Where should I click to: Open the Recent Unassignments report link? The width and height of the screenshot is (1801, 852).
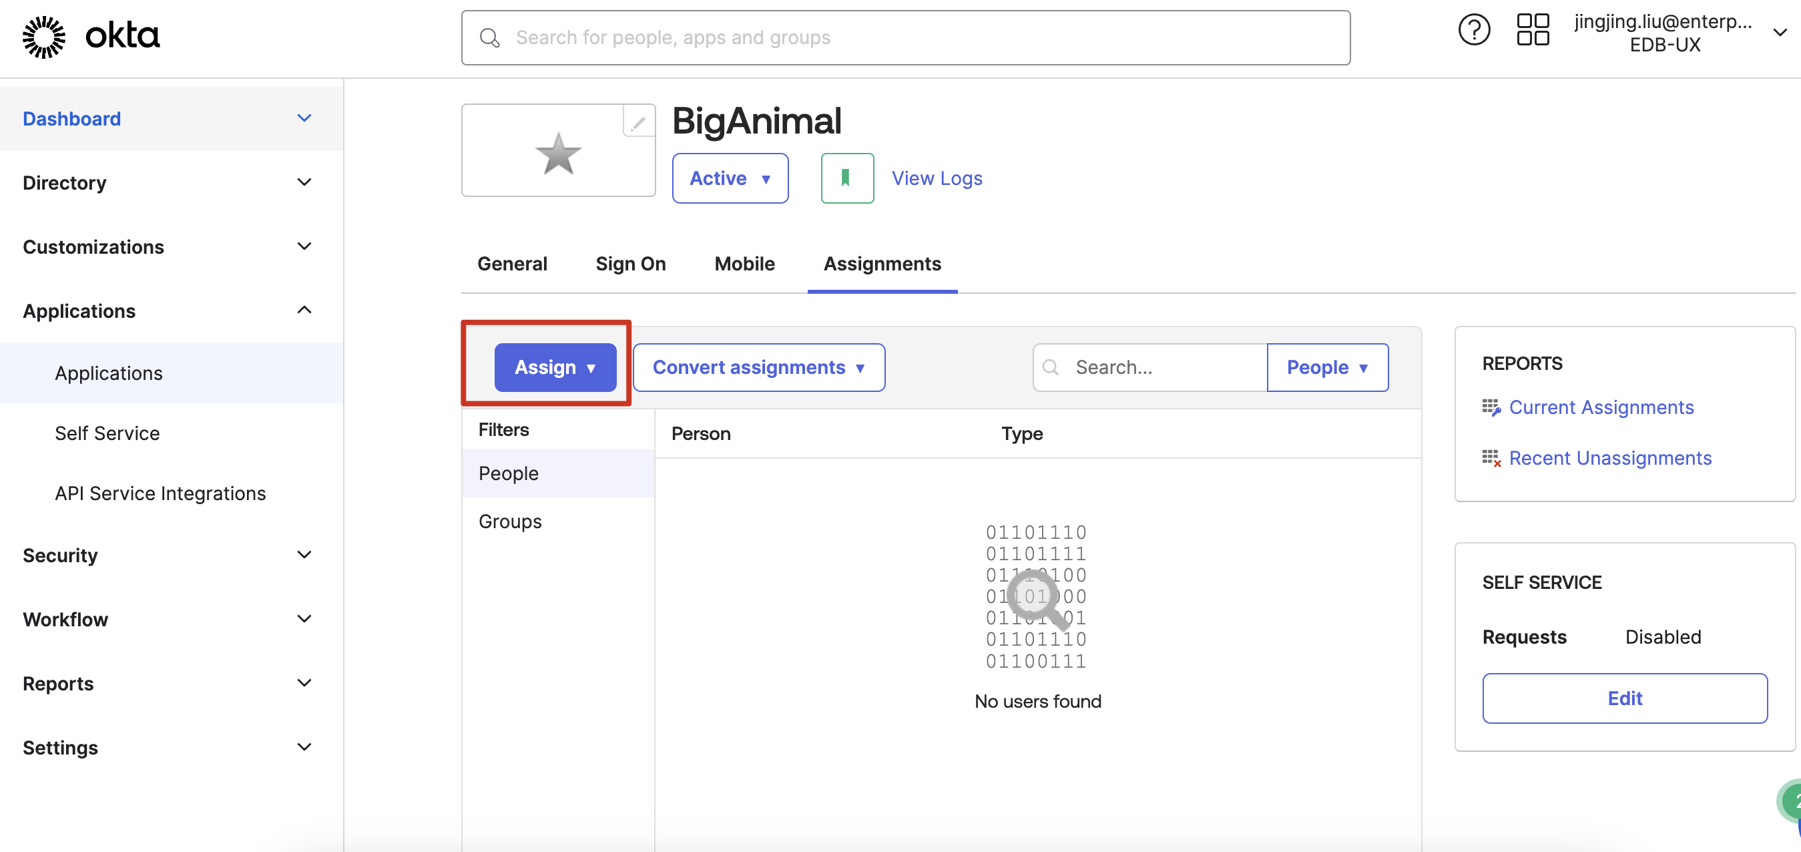(1610, 458)
